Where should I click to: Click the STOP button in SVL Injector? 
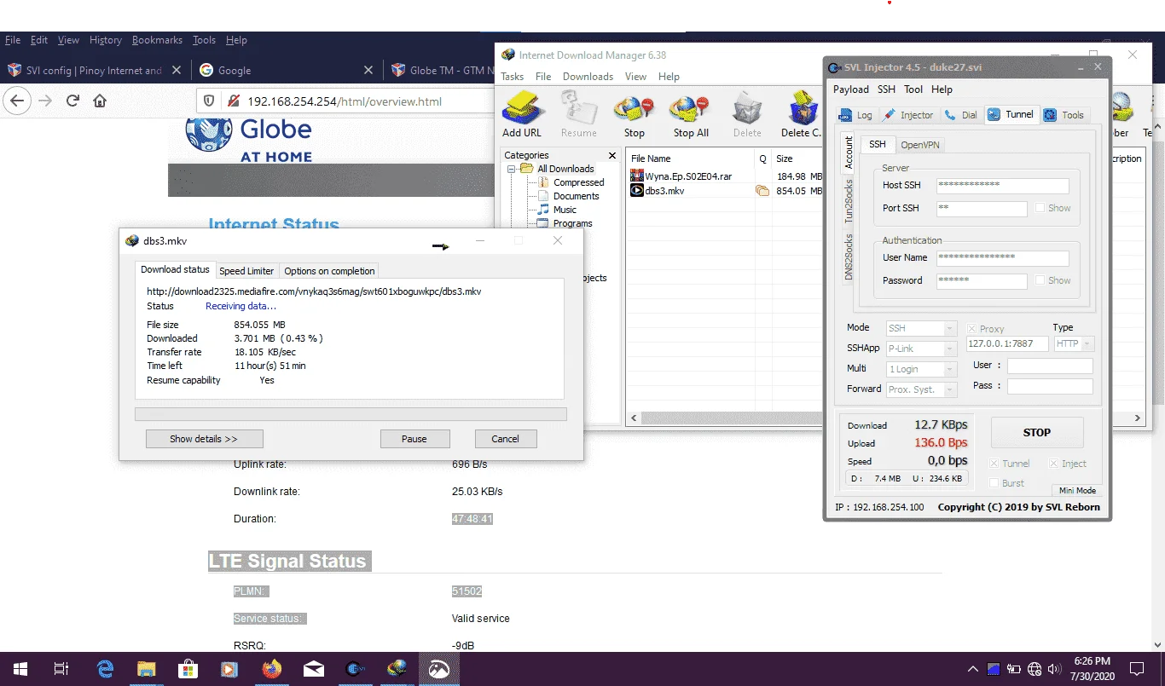[1036, 433]
